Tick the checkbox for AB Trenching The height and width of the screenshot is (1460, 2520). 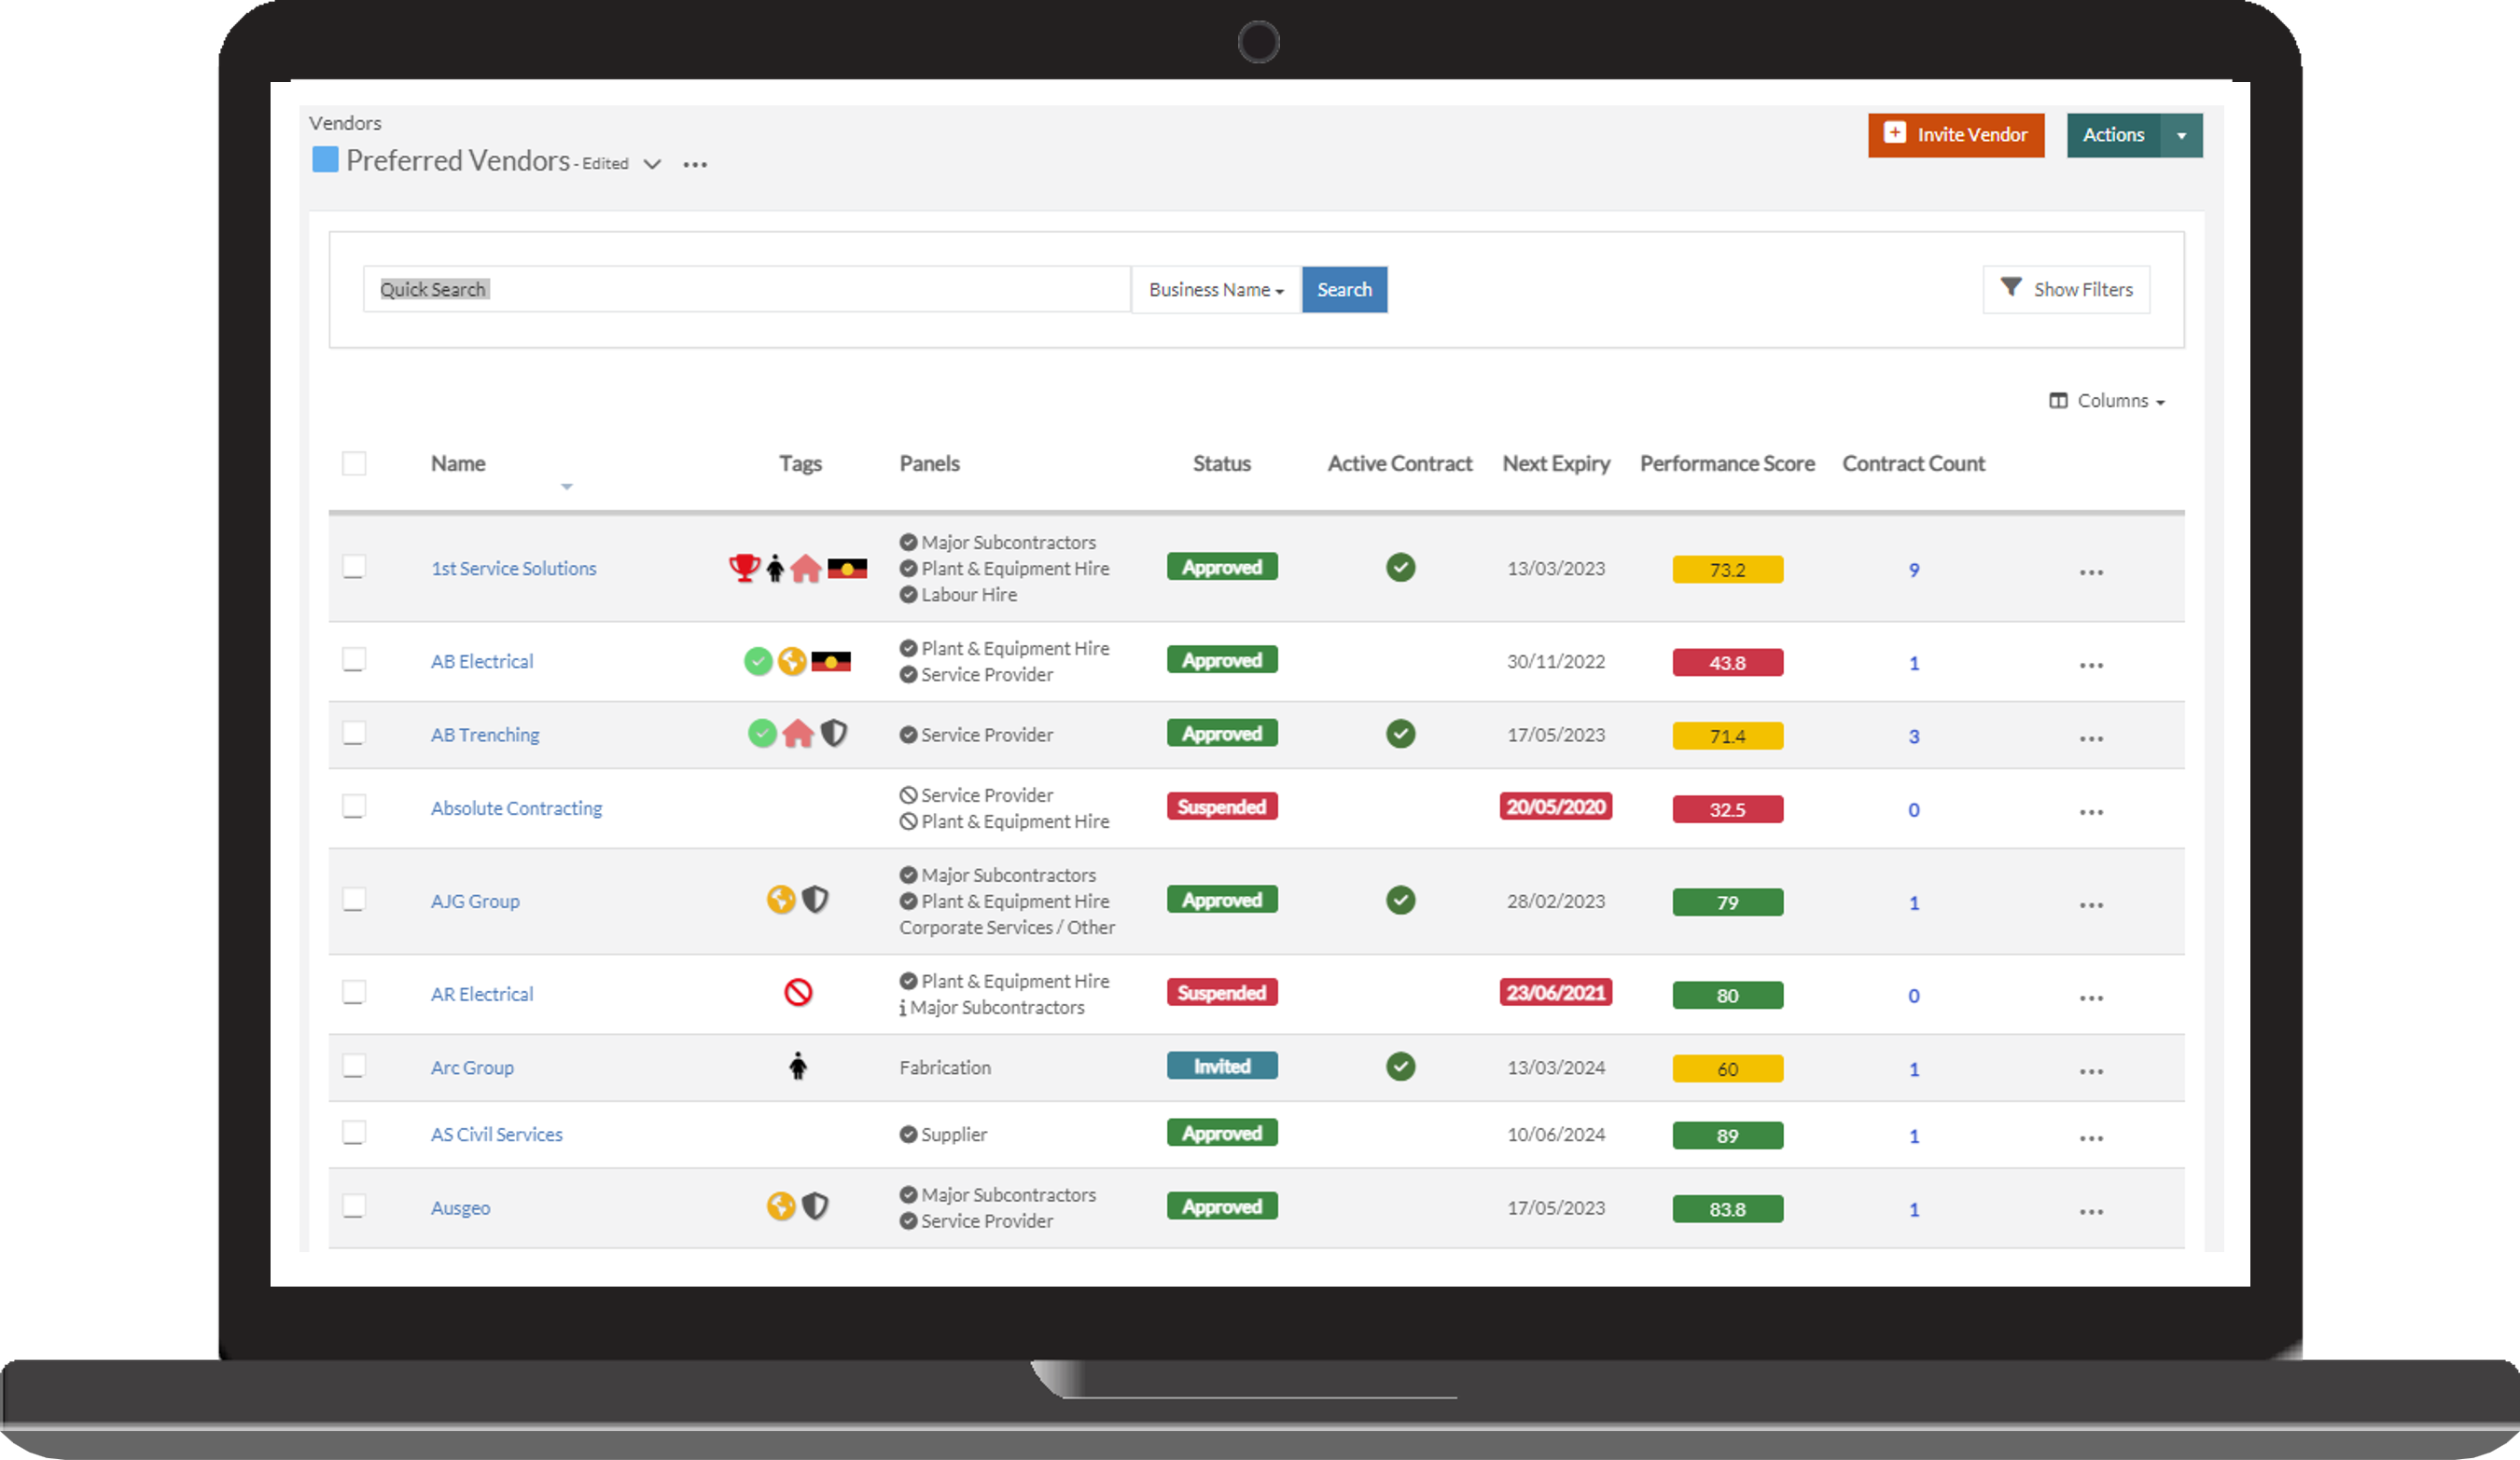tap(354, 734)
